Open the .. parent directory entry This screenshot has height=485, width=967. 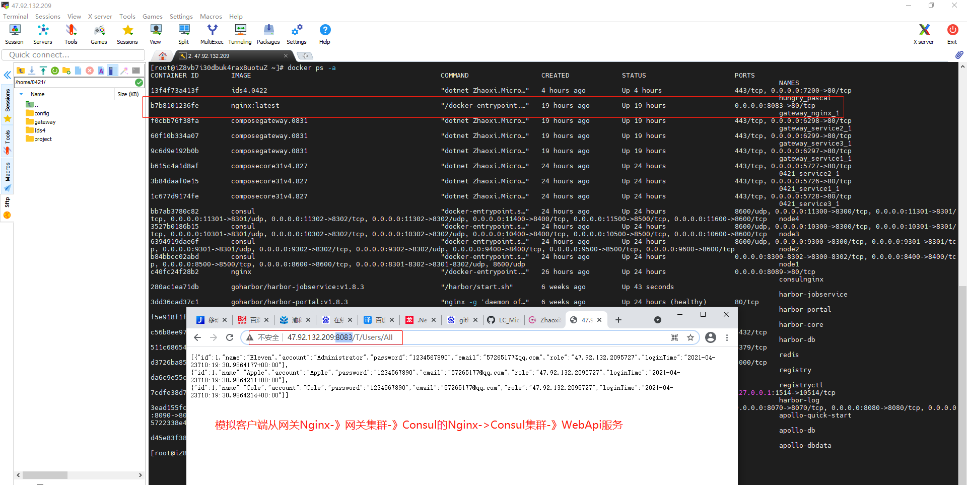(x=32, y=105)
